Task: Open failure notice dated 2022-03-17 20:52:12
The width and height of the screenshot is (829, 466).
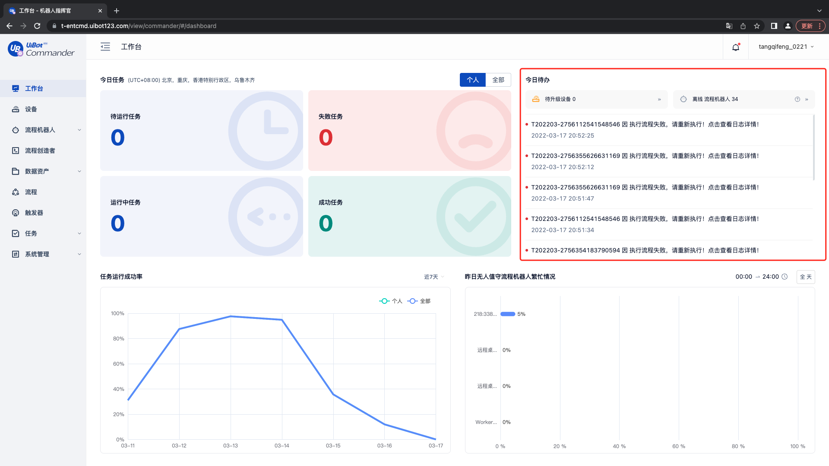Action: (x=668, y=161)
